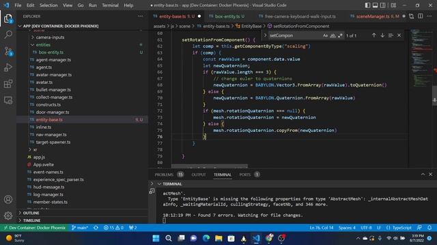Open editor more actions ellipsis
This screenshot has height=245, width=437.
pos(429,16)
